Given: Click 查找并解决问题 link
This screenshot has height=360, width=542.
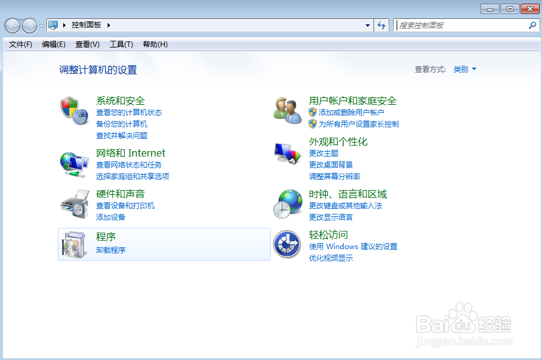Looking at the screenshot, I should coord(122,135).
